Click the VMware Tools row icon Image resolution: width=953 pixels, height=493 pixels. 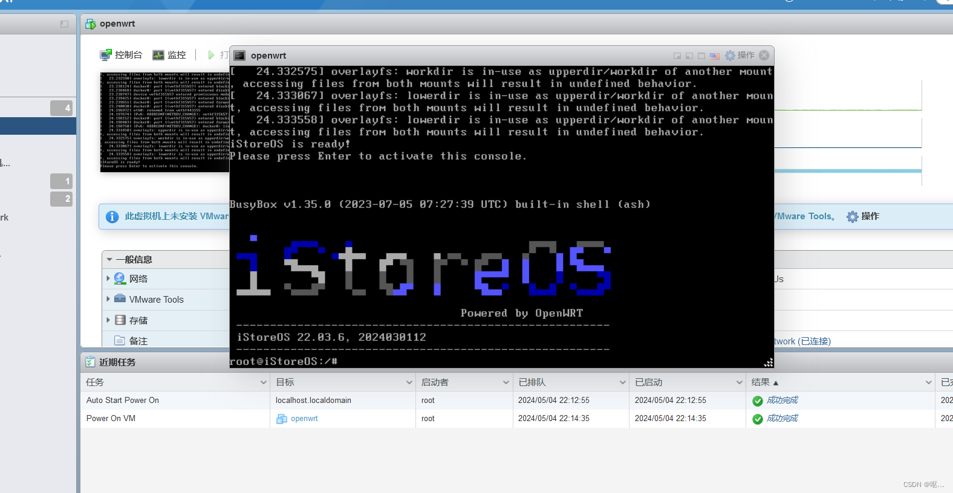[120, 298]
